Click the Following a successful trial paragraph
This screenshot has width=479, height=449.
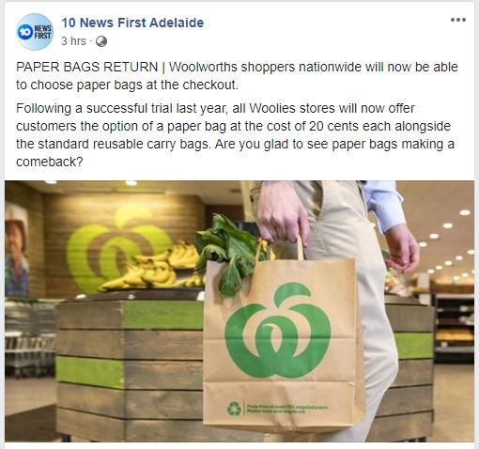click(235, 135)
